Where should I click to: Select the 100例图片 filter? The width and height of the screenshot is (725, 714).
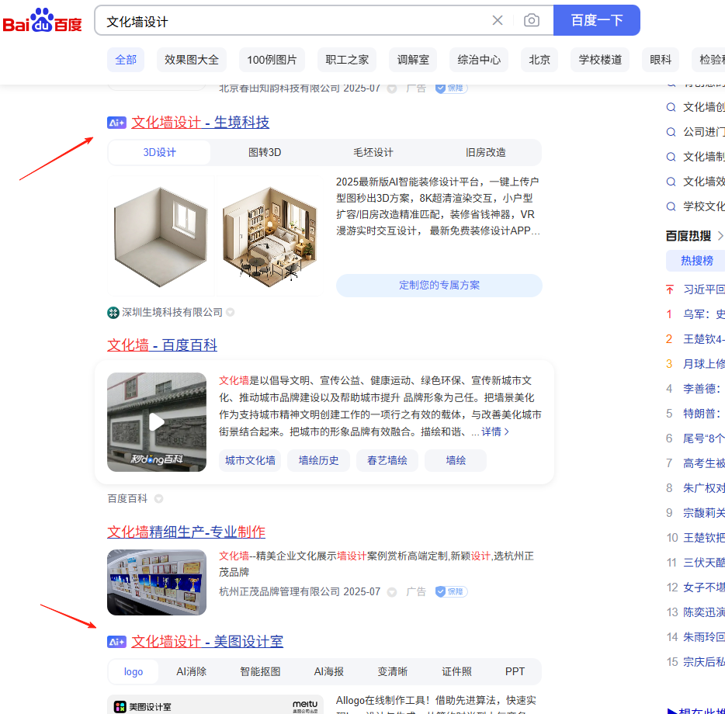coord(272,60)
